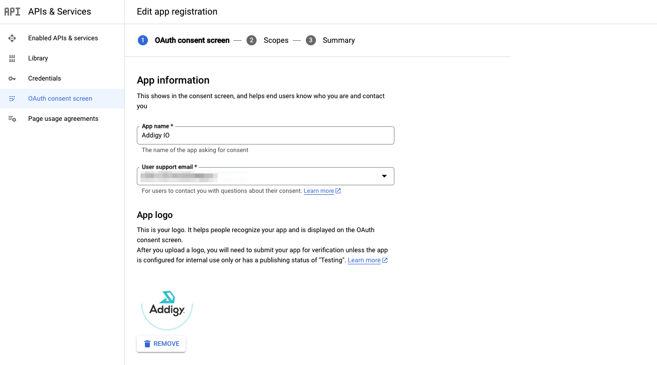The width and height of the screenshot is (657, 365).
Task: Click the trash icon on the Remove button
Action: point(147,344)
